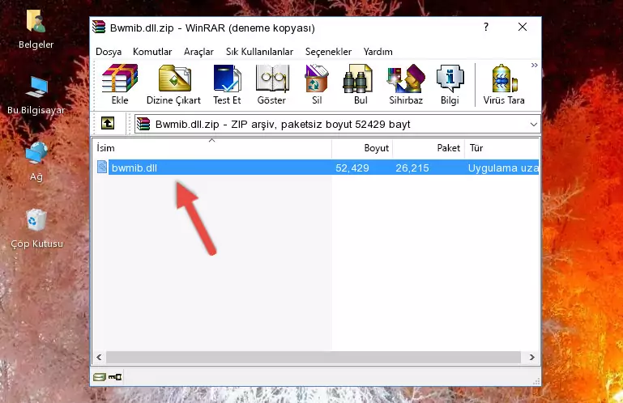Go up one folder level

click(x=108, y=124)
